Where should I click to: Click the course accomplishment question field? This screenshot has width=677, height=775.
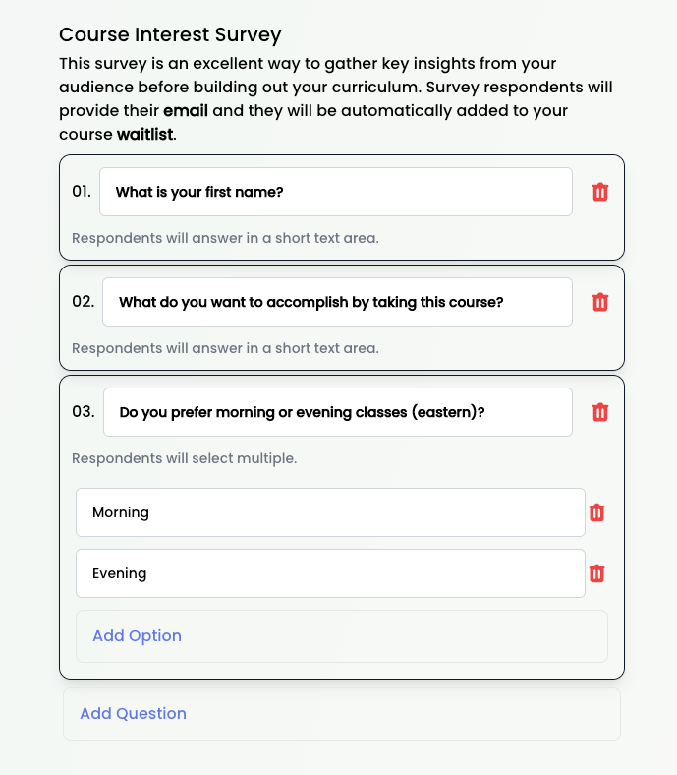[x=337, y=302]
